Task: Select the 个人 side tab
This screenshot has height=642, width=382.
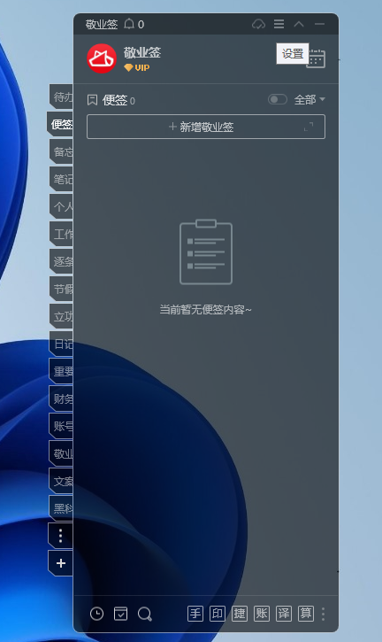Action: pos(61,206)
